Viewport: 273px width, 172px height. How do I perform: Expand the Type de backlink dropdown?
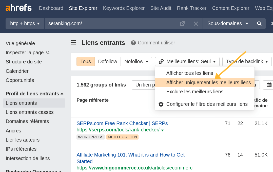pyautogui.click(x=247, y=61)
